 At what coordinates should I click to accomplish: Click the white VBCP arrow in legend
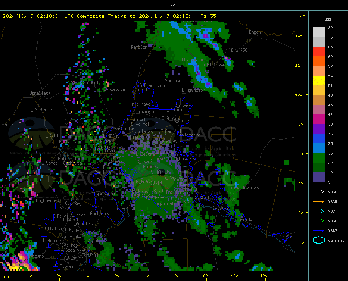point(319,192)
